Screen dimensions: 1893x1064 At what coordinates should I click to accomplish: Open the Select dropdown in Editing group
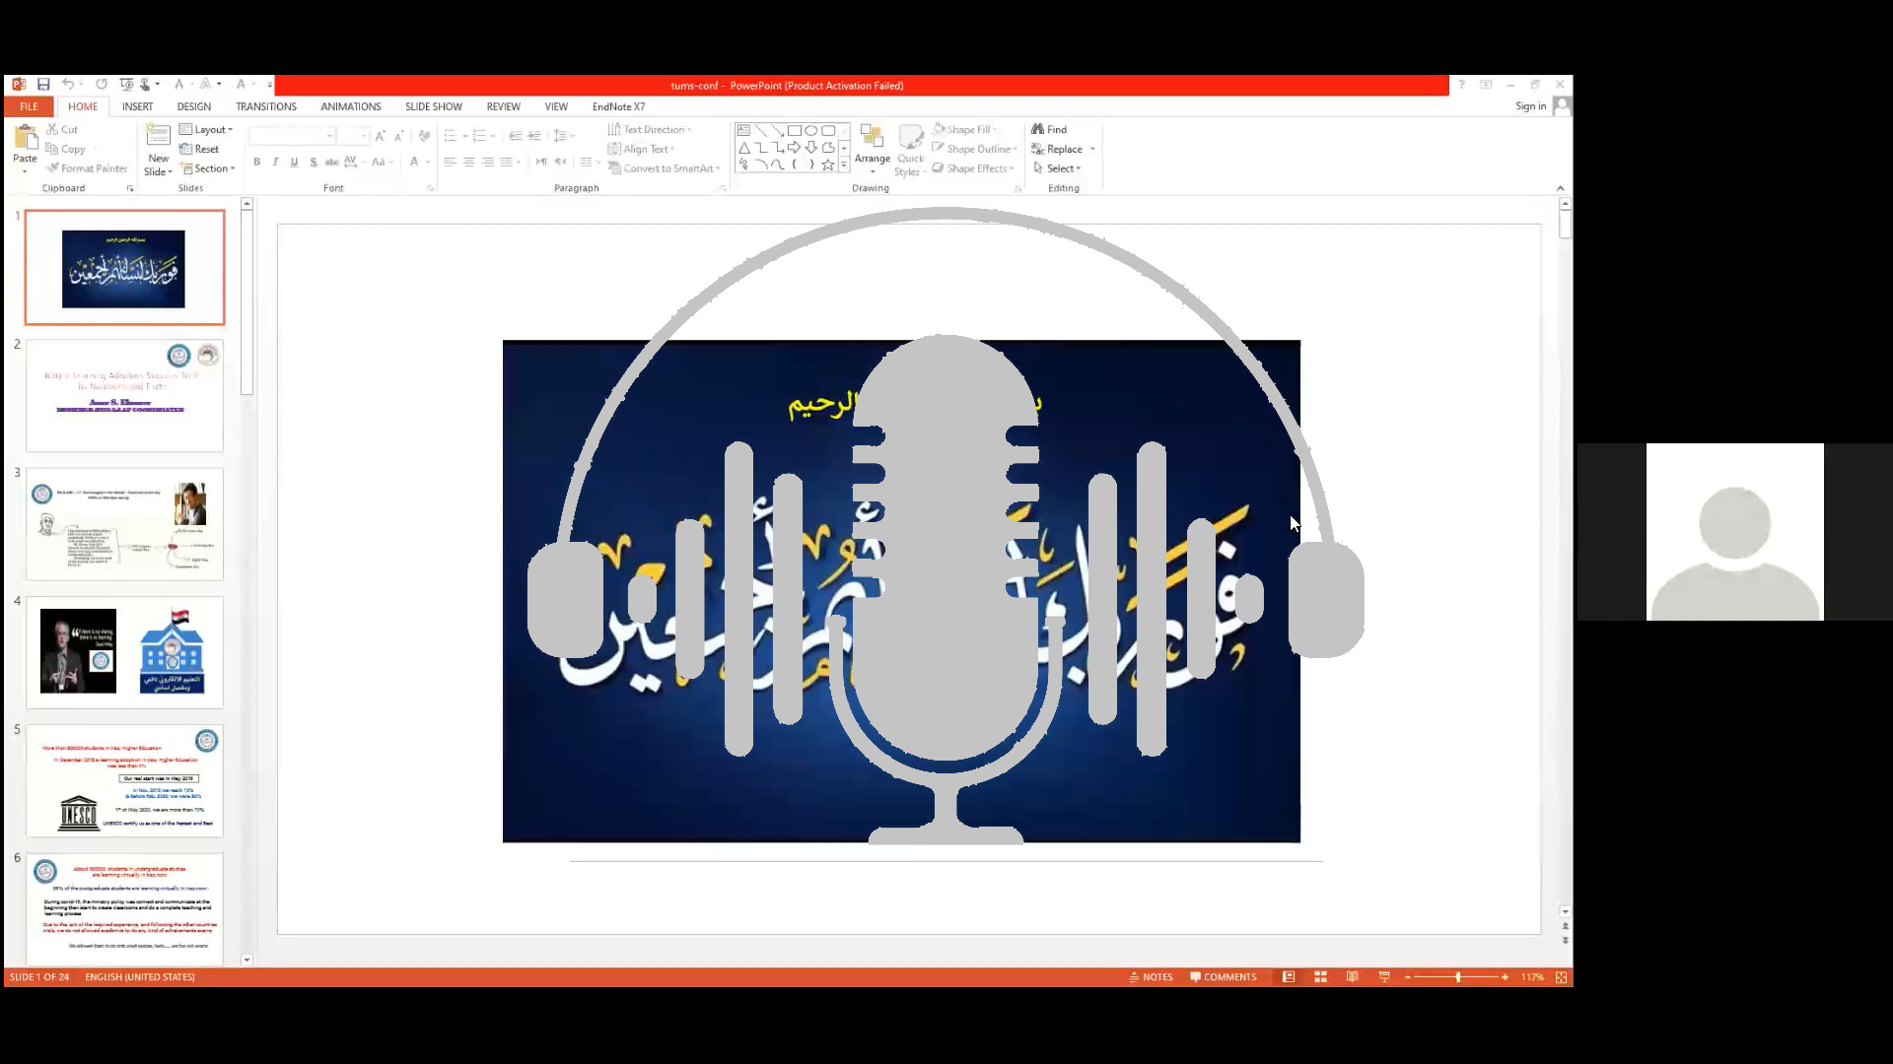[x=1057, y=168]
